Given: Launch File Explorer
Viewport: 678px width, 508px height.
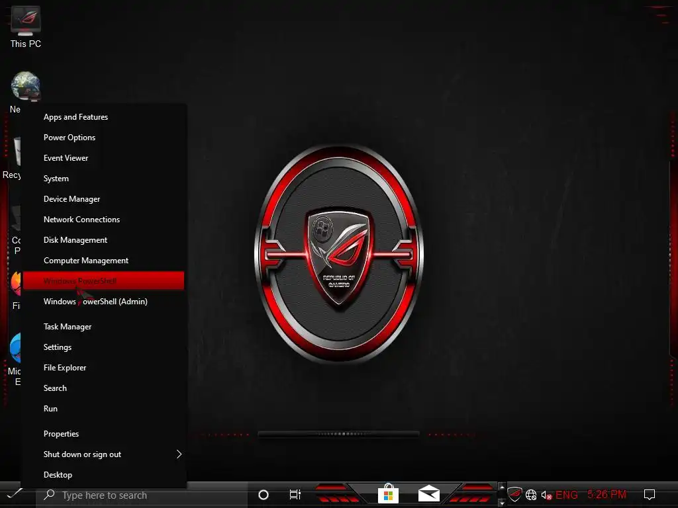Looking at the screenshot, I should [x=104, y=368].
